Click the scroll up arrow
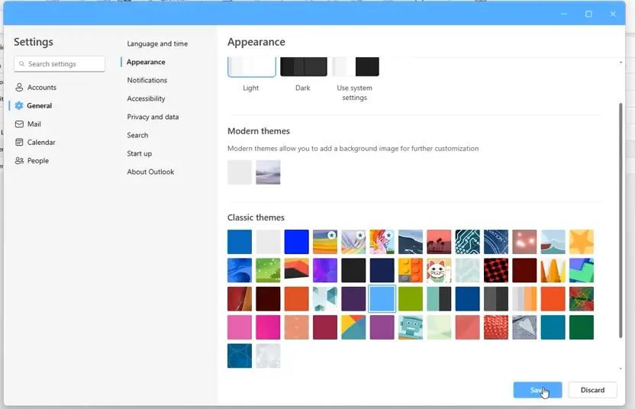 click(x=620, y=63)
